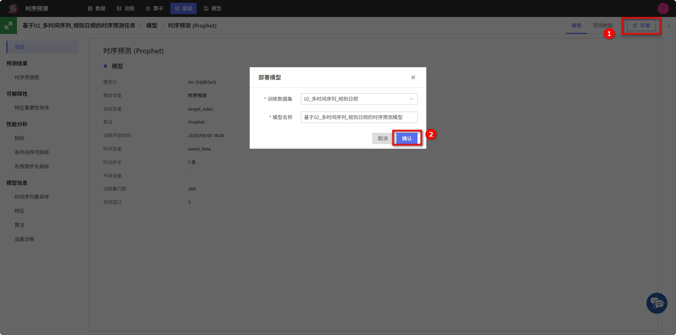
Task: Switch to the 报告 tab
Action: coord(576,25)
